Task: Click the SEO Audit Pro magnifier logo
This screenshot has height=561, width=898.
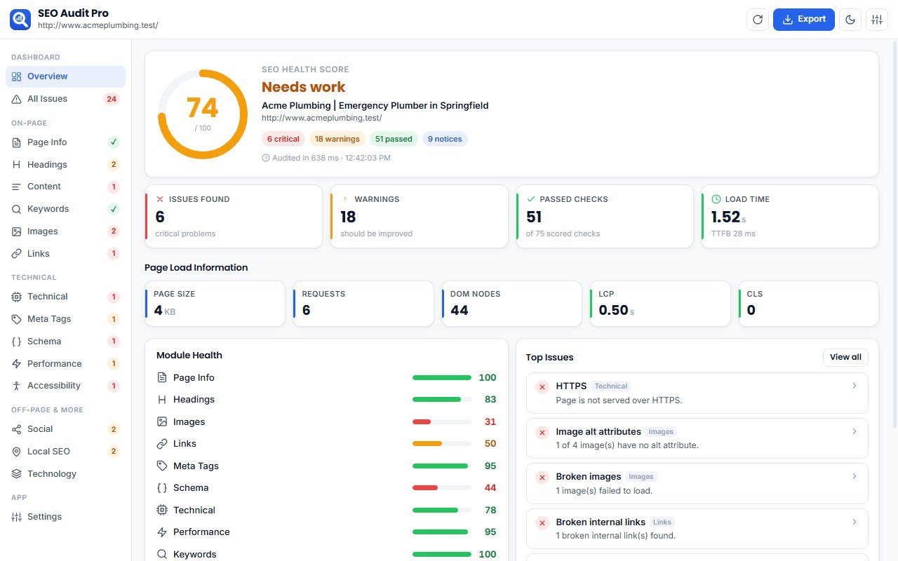Action: [x=20, y=20]
